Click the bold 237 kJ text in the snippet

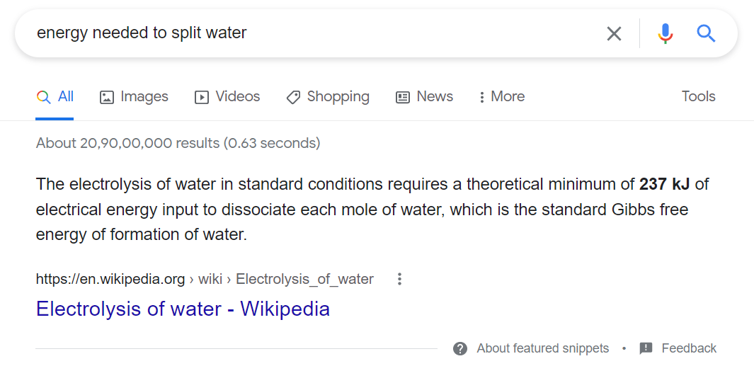click(664, 185)
